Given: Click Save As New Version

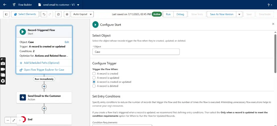Looking at the screenshot, I should click(x=222, y=14).
